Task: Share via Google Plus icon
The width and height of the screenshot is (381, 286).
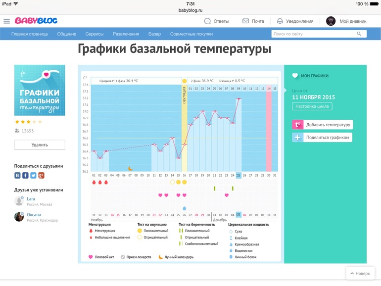Action: click(x=41, y=175)
